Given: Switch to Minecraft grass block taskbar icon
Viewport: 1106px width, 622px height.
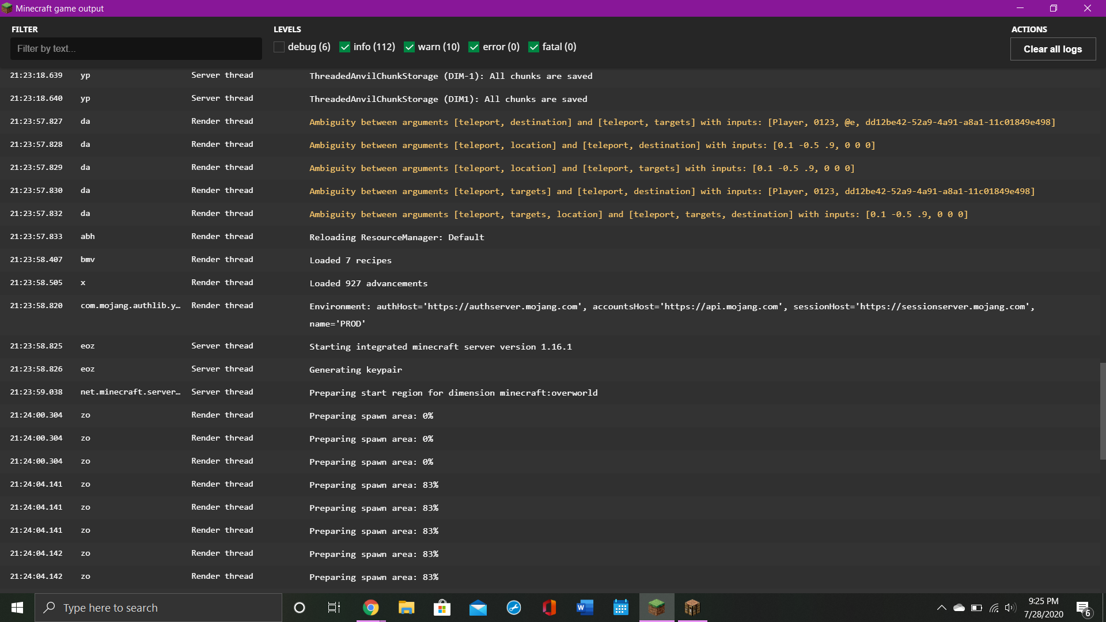Looking at the screenshot, I should pos(657,608).
